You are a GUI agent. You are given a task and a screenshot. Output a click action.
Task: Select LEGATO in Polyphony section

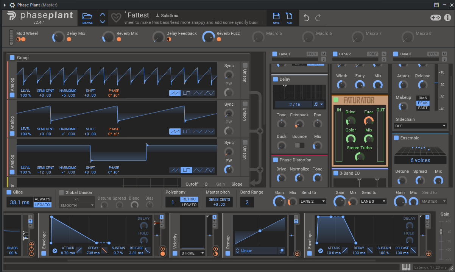189,205
